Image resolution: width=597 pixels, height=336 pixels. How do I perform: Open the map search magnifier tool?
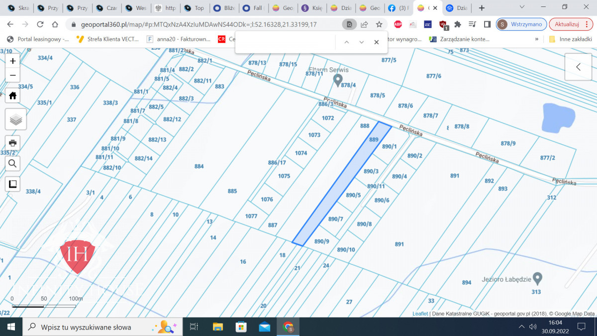(x=13, y=163)
